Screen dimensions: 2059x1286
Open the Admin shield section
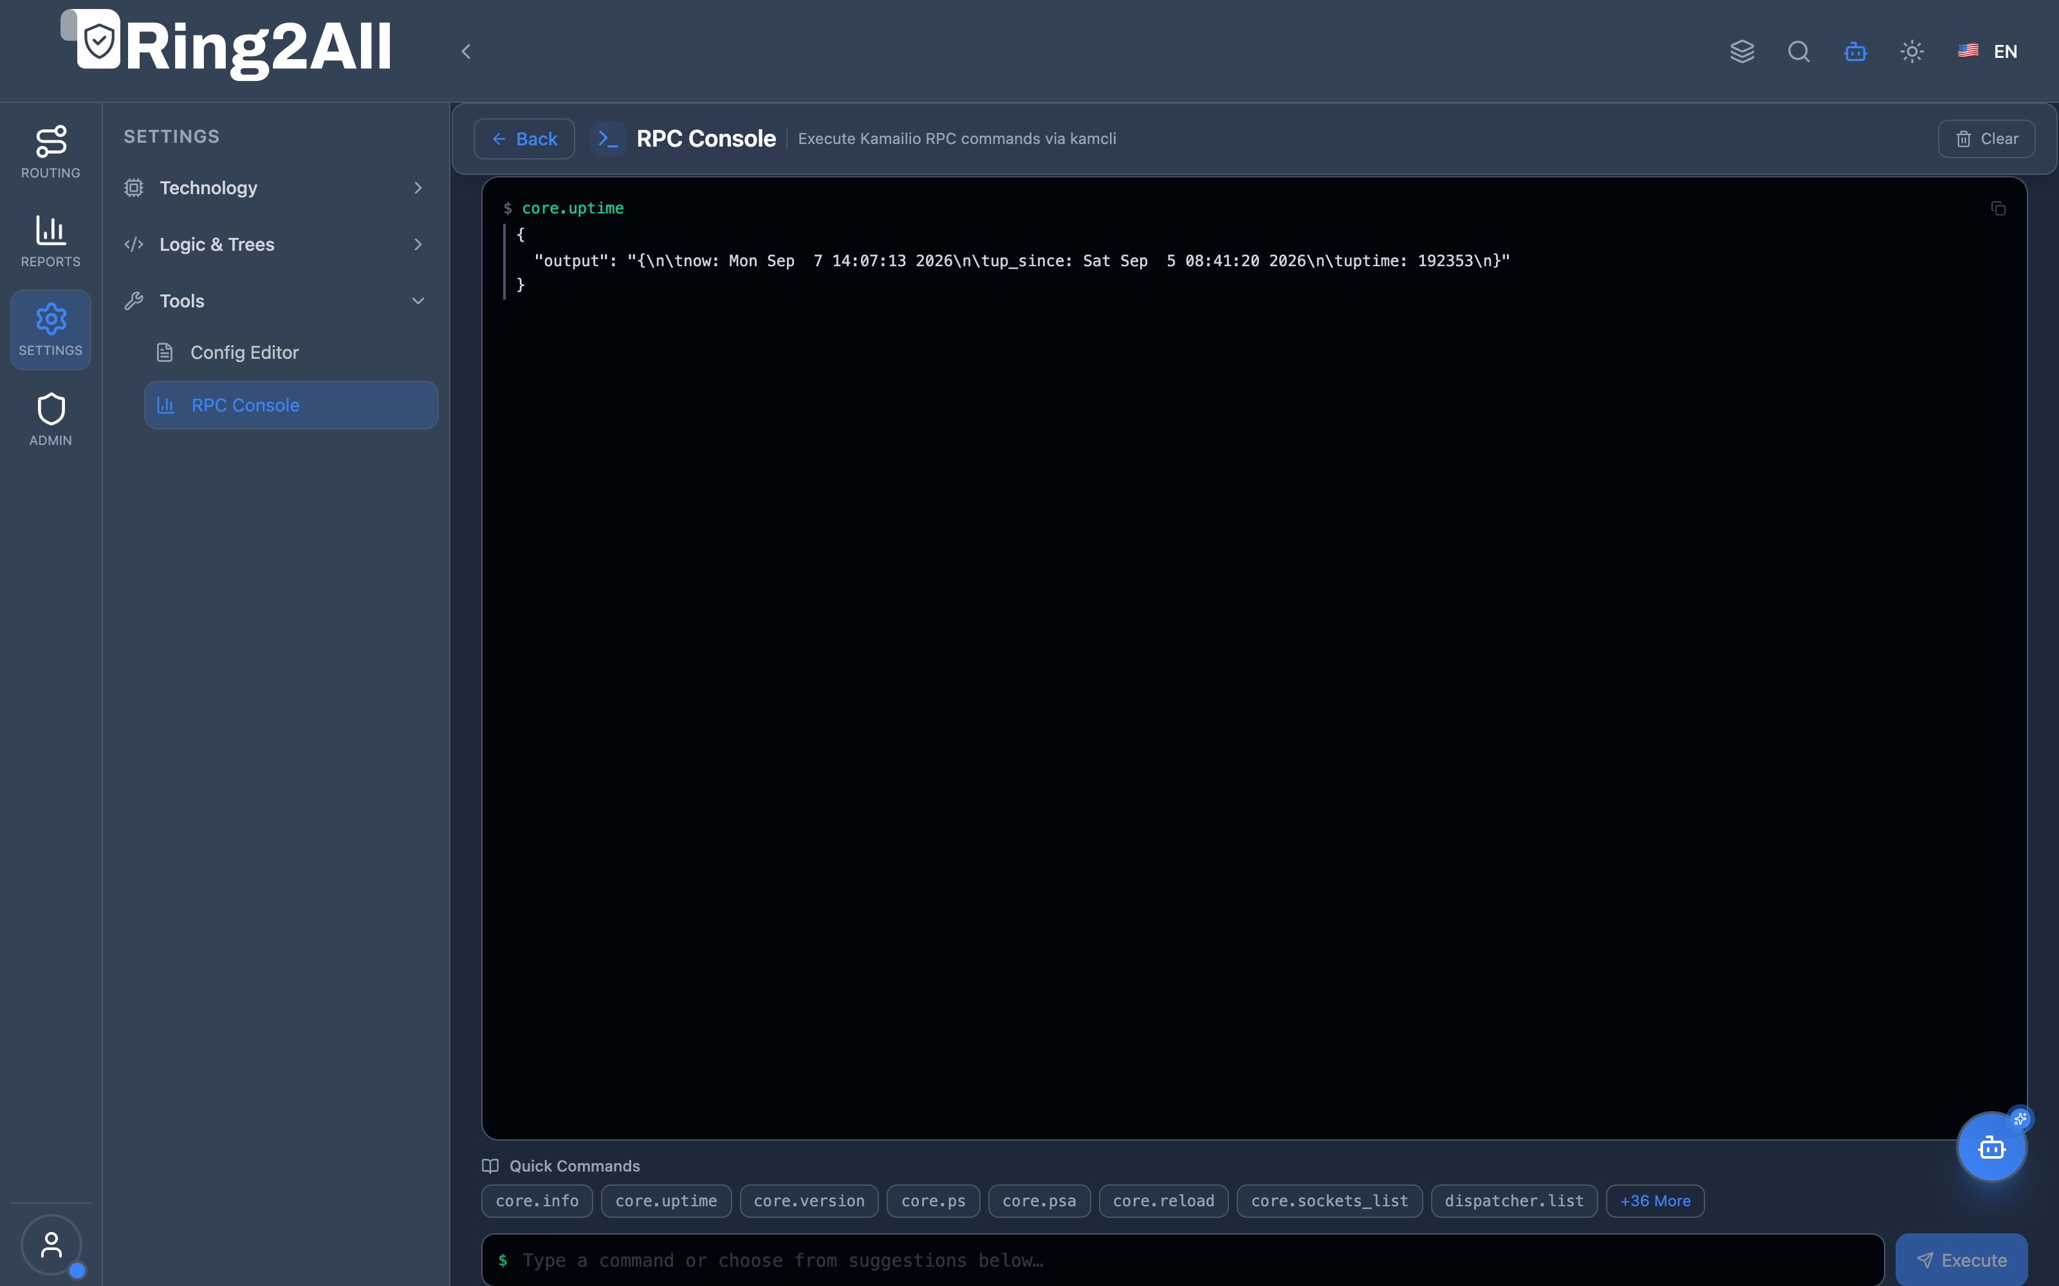click(x=50, y=419)
